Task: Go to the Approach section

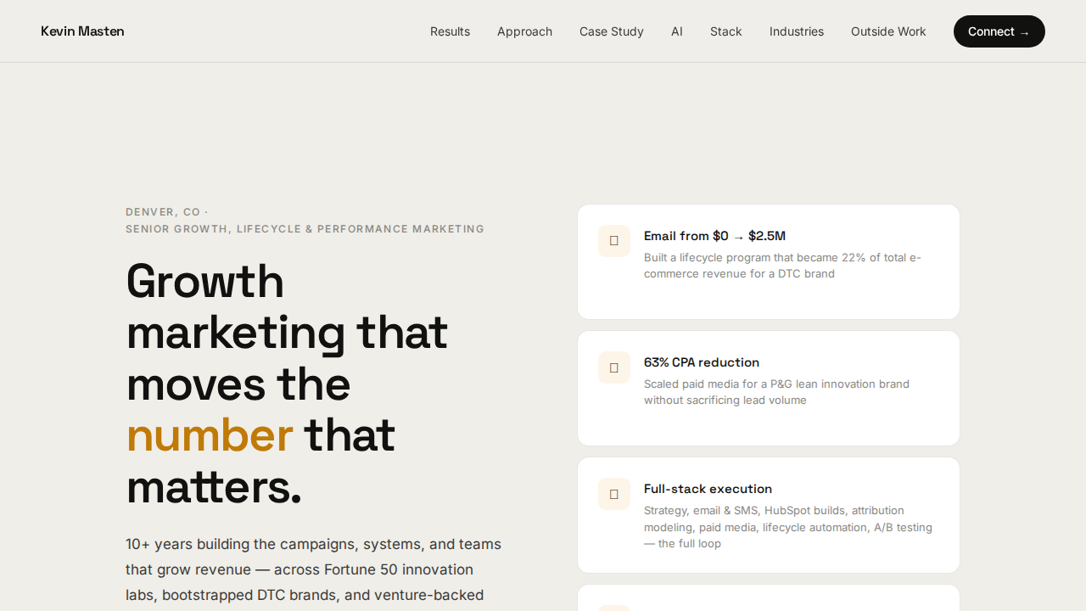Action: tap(524, 31)
